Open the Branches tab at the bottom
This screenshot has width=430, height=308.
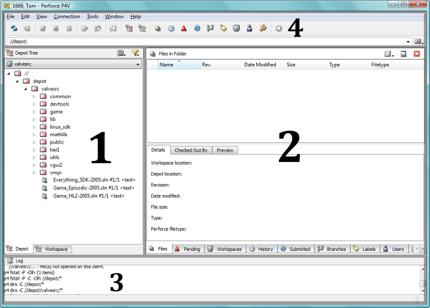(x=333, y=249)
